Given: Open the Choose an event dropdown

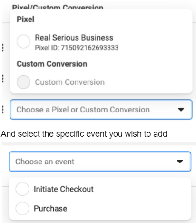Looking at the screenshot, I should (x=100, y=162).
